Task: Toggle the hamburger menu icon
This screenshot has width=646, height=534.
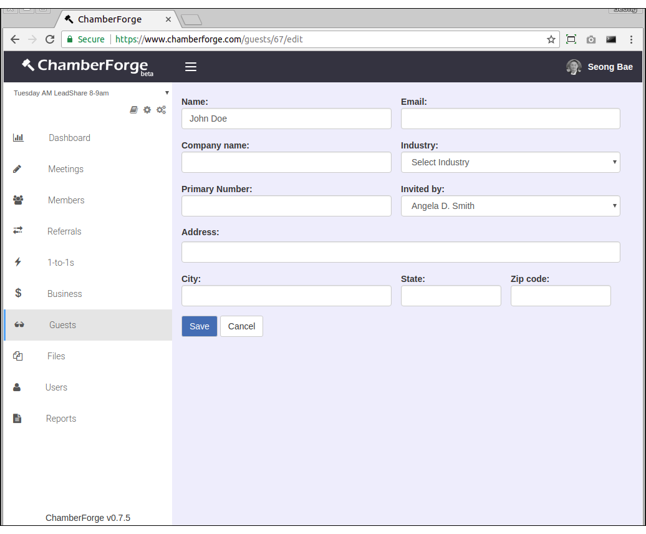Action: [191, 67]
